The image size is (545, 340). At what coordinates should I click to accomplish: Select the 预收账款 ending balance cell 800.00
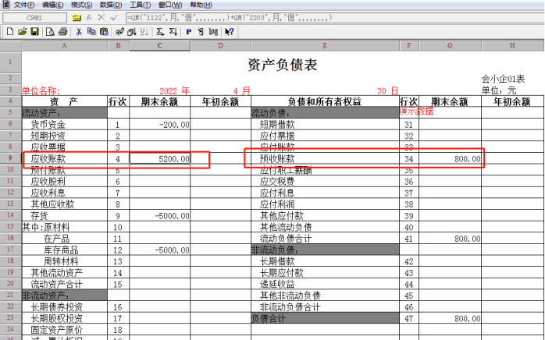pyautogui.click(x=450, y=159)
